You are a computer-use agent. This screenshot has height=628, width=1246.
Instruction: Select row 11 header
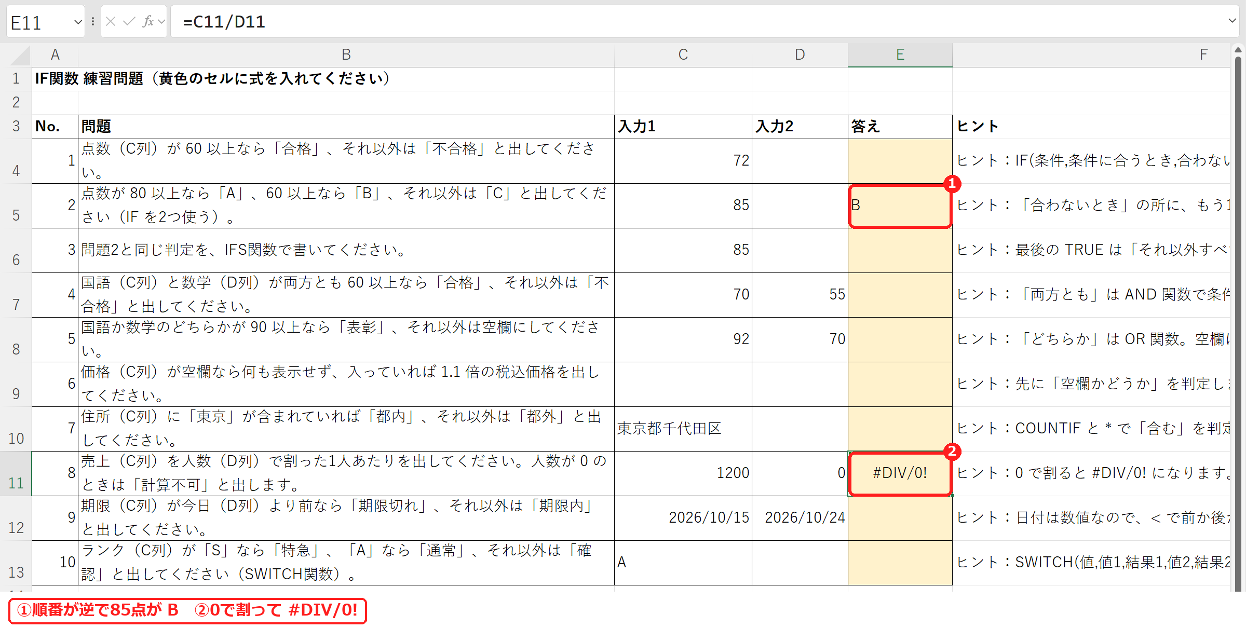[16, 474]
